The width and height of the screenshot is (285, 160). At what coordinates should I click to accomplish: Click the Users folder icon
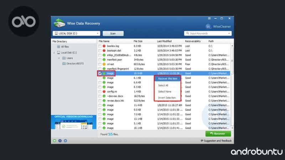(64, 58)
